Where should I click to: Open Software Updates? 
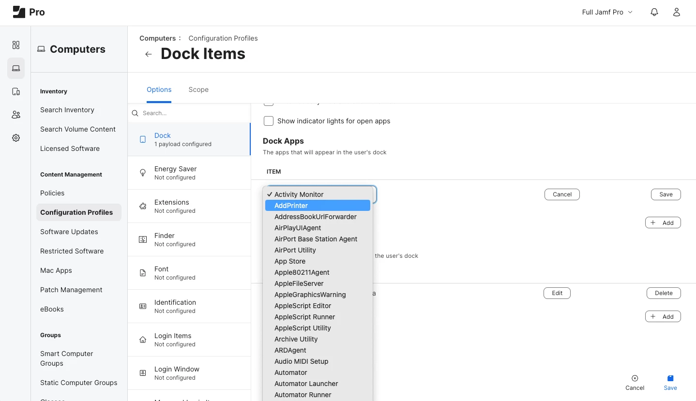tap(69, 232)
